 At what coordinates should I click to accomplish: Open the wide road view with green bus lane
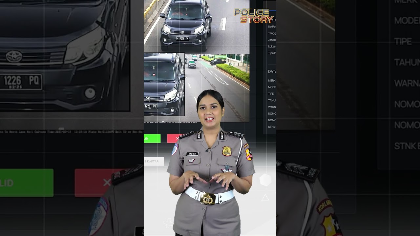[x=217, y=87]
